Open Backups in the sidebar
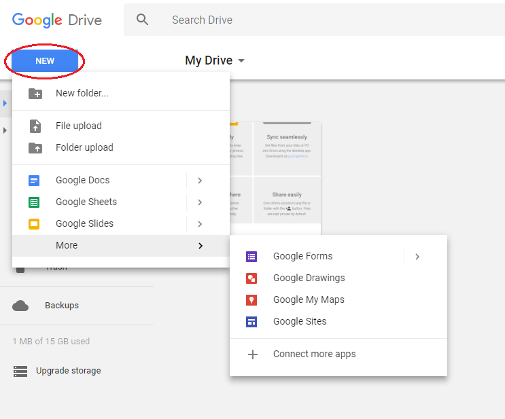Image resolution: width=505 pixels, height=419 pixels. point(62,306)
